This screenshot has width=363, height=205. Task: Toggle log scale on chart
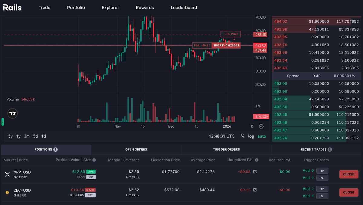(251, 136)
